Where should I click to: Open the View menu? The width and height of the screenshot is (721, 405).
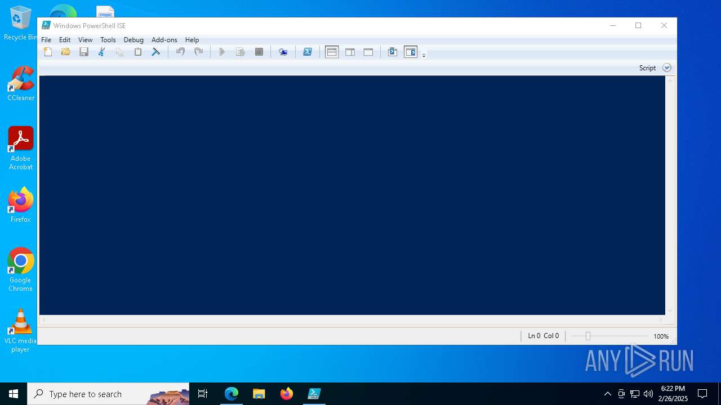tap(86, 40)
